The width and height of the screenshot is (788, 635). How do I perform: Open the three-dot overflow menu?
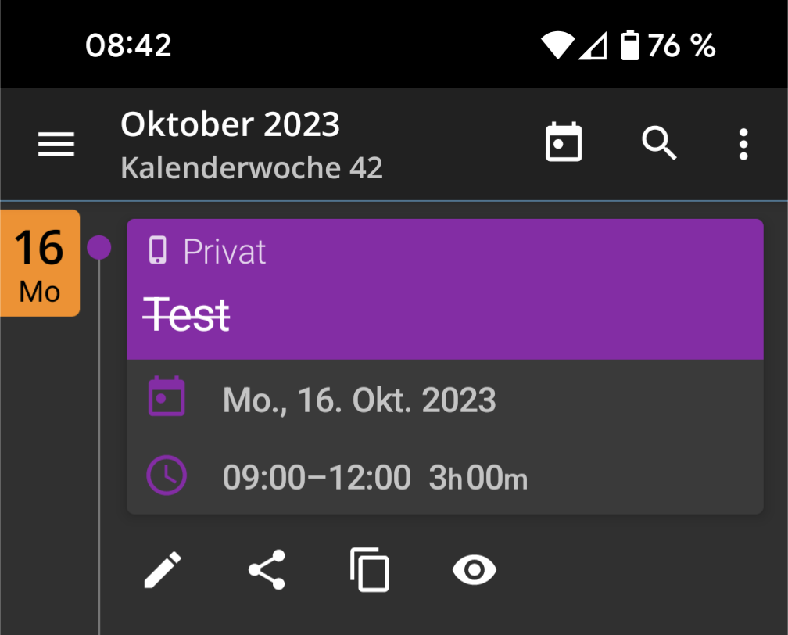(743, 145)
